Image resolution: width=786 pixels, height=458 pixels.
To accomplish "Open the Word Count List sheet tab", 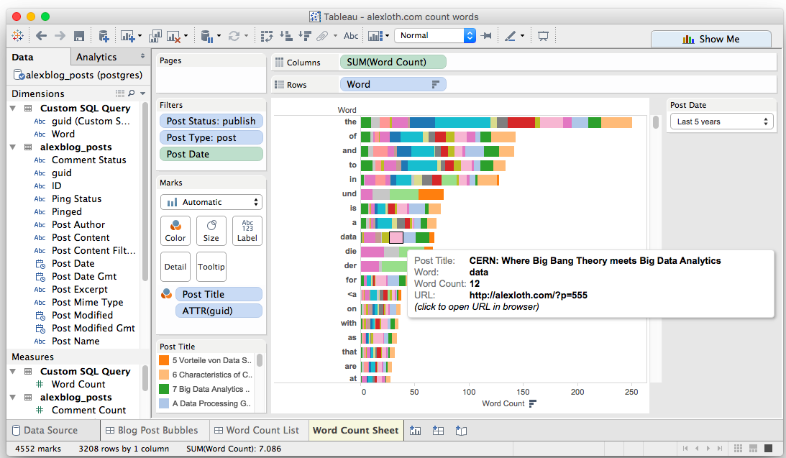I will (x=258, y=429).
